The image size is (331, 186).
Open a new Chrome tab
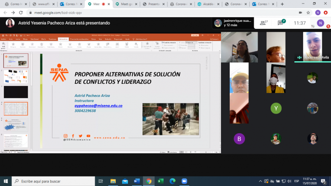click(x=283, y=4)
